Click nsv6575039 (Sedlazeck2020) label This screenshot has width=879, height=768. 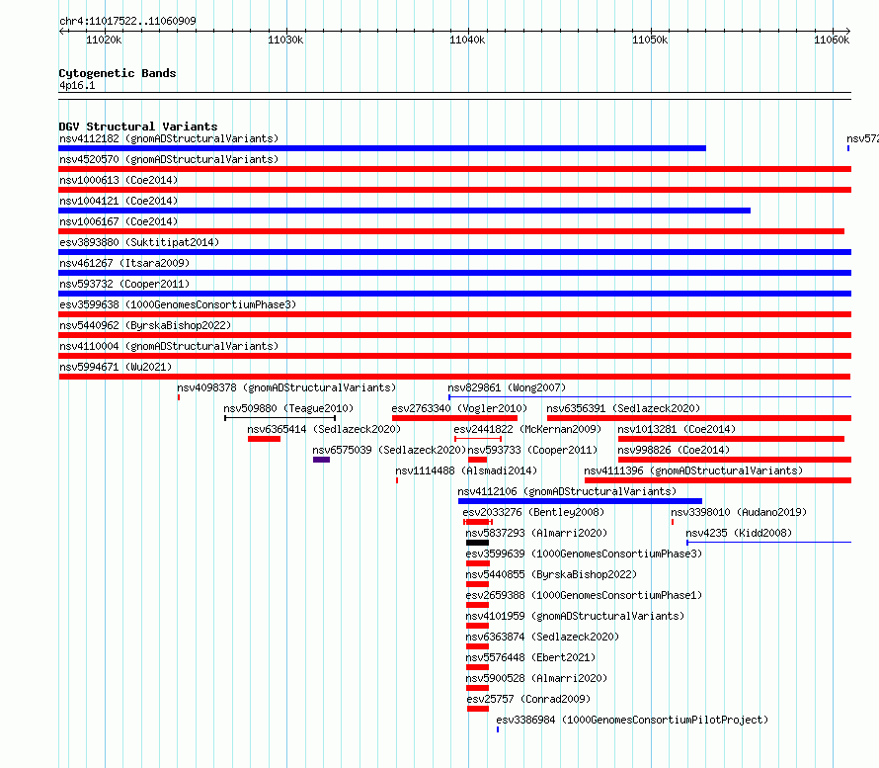tap(389, 450)
